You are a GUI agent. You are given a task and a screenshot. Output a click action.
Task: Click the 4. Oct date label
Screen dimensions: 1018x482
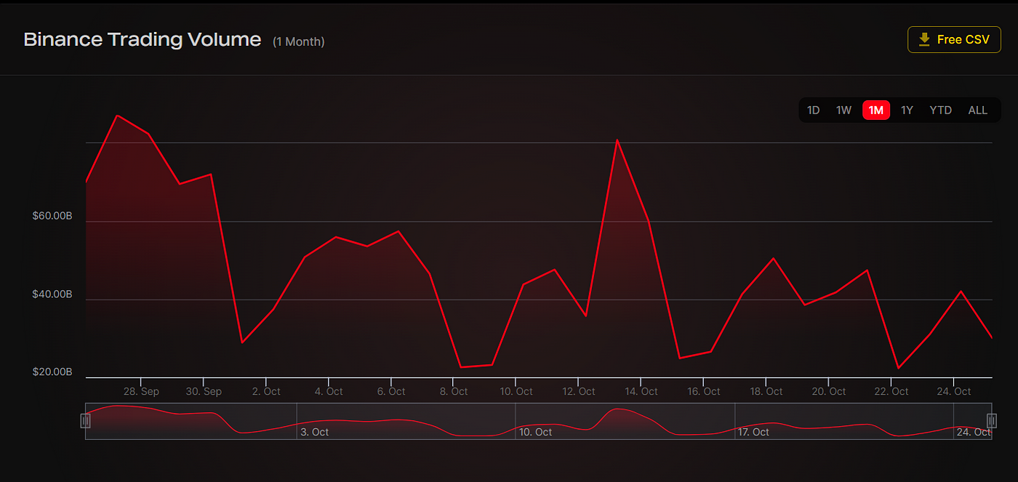pyautogui.click(x=329, y=391)
